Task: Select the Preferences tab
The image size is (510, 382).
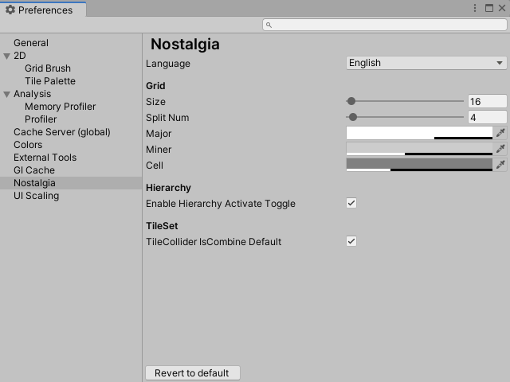Action: click(x=44, y=10)
